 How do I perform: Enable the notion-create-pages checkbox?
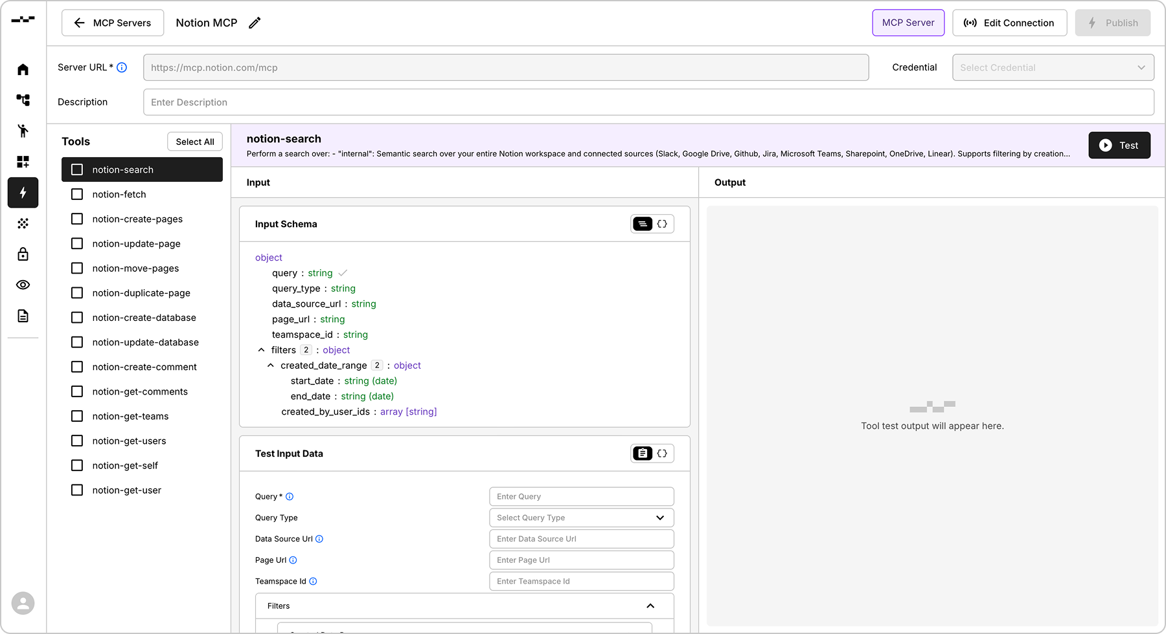pyautogui.click(x=77, y=219)
